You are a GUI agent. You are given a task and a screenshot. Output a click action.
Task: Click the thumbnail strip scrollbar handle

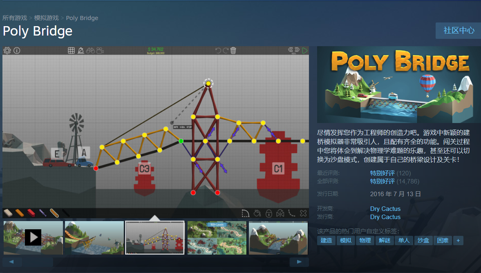[38, 262]
